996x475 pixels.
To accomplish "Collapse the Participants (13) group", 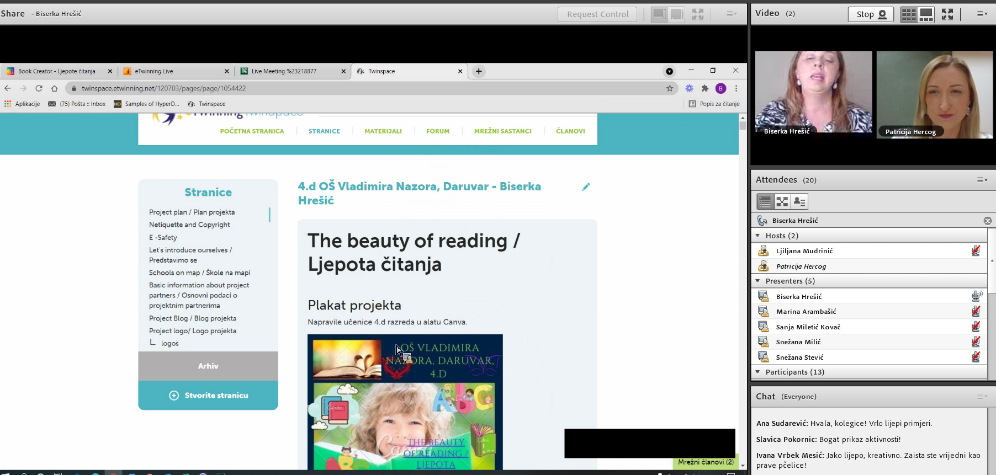I will (758, 372).
